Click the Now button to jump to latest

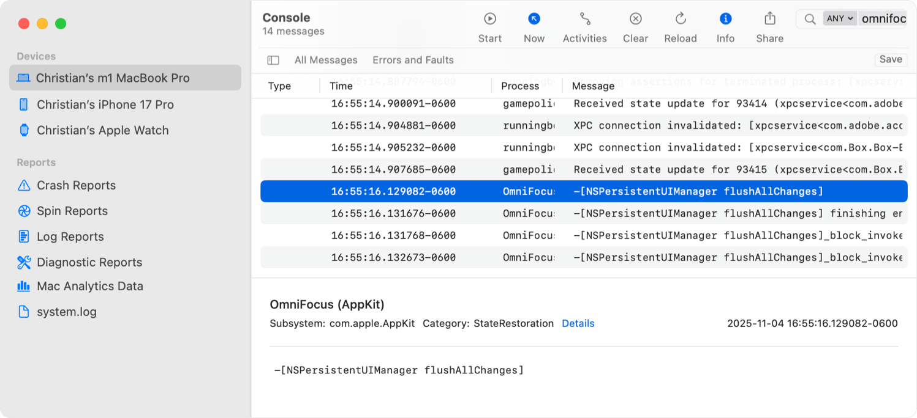coord(534,19)
